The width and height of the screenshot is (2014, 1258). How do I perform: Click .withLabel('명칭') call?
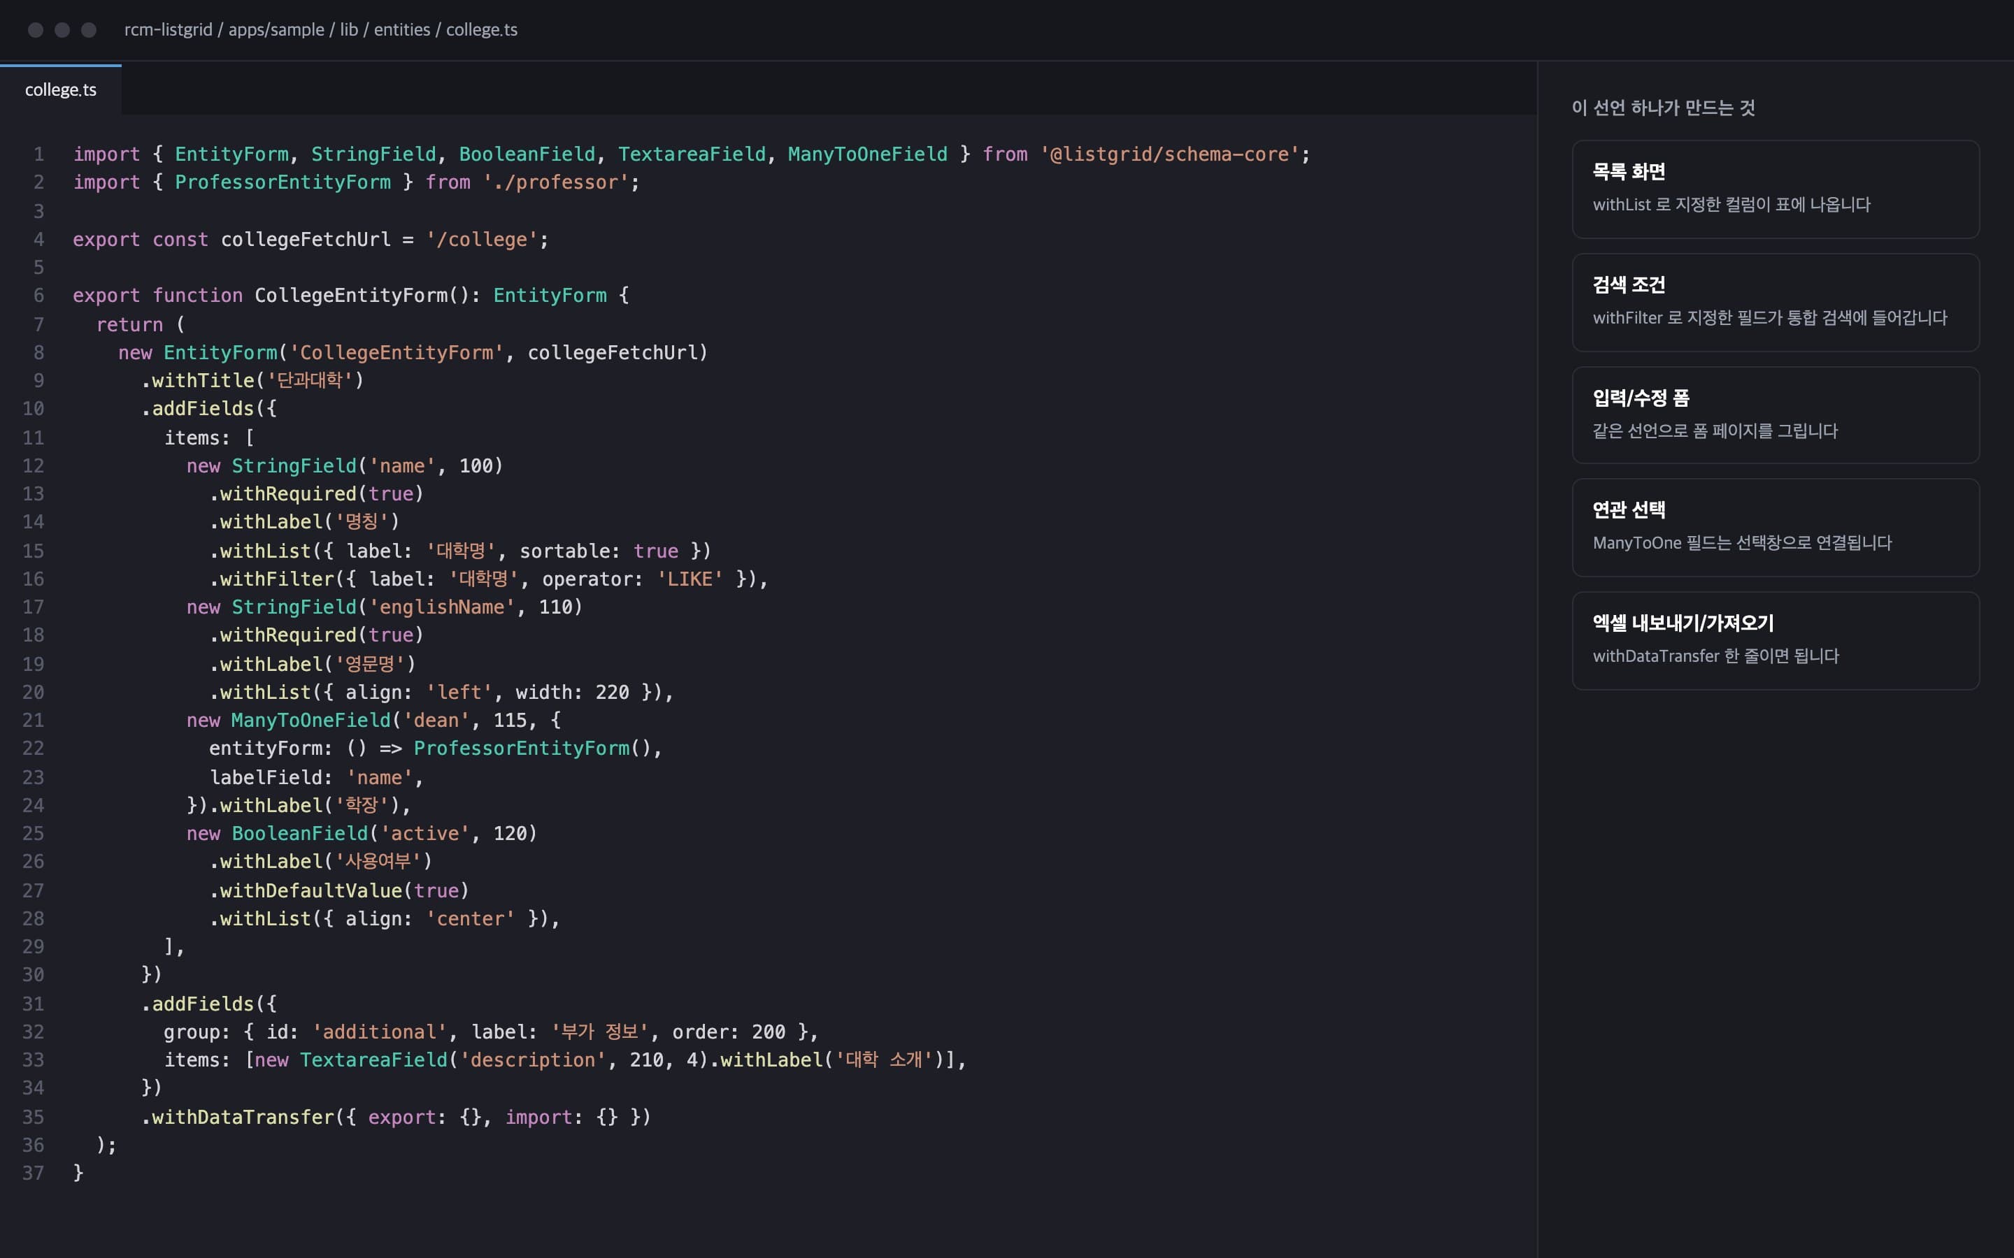click(305, 521)
